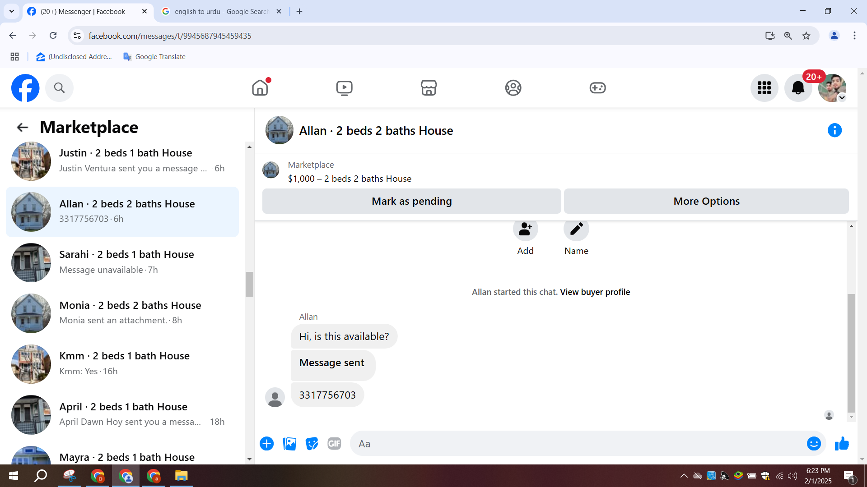The height and width of the screenshot is (487, 867).
Task: Click the Gaming controller icon
Action: pyautogui.click(x=597, y=88)
